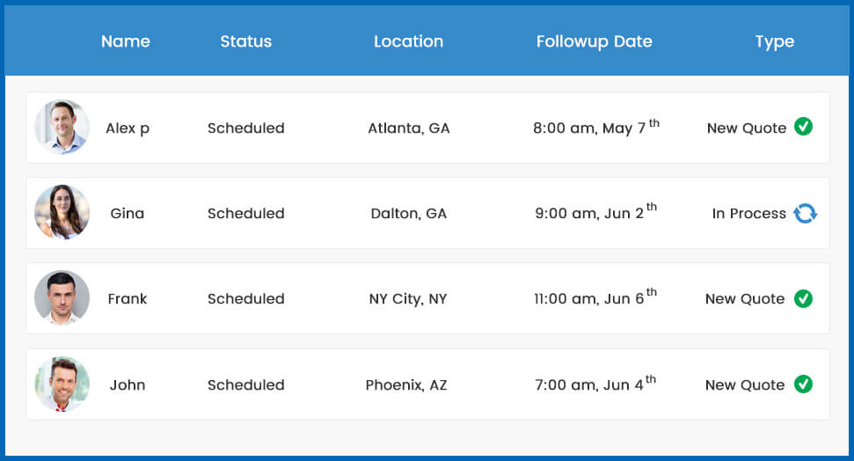Open Gina's profile photo

point(62,213)
